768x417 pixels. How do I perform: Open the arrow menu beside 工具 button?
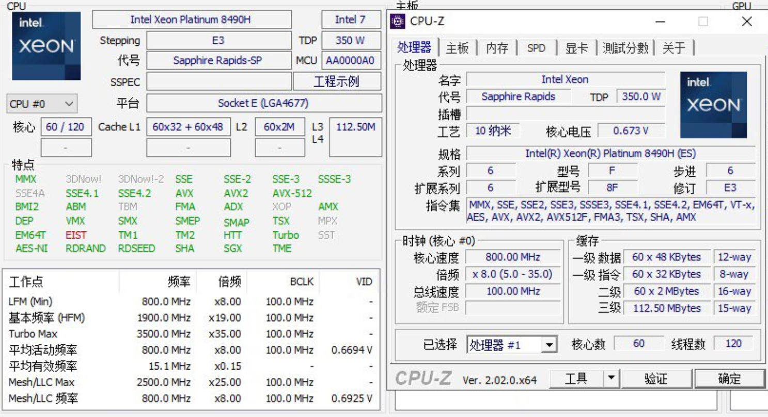(611, 379)
